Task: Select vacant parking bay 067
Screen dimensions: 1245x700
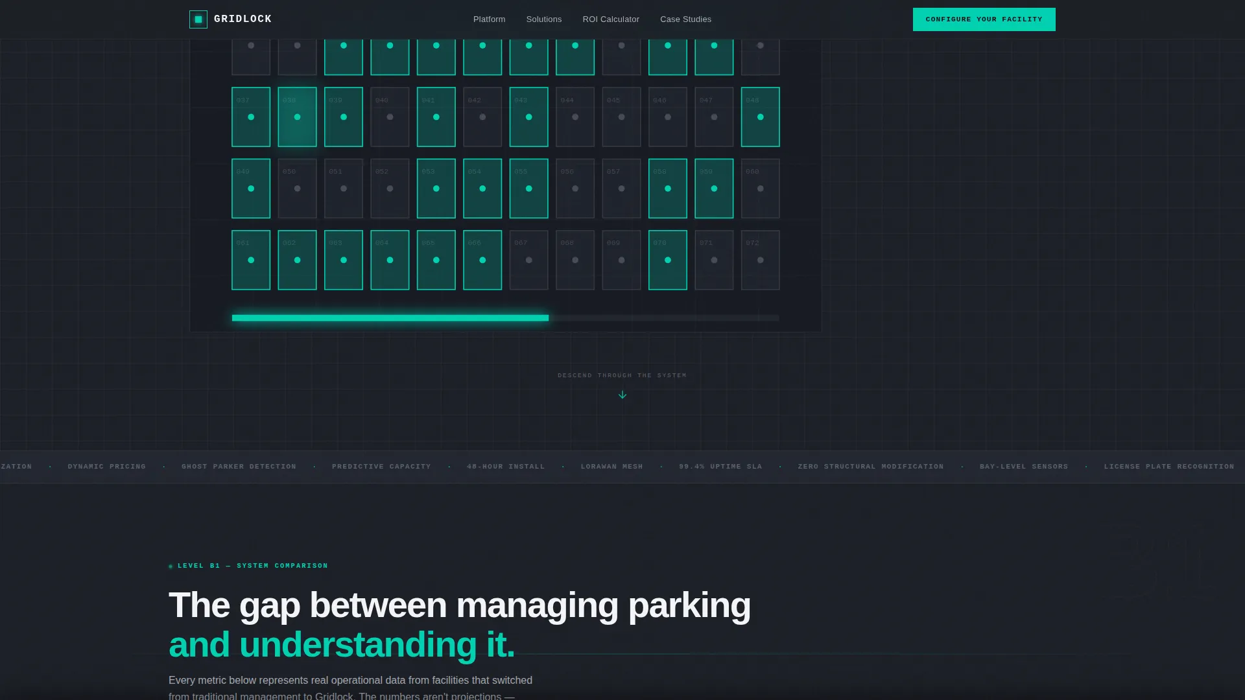Action: tap(529, 260)
